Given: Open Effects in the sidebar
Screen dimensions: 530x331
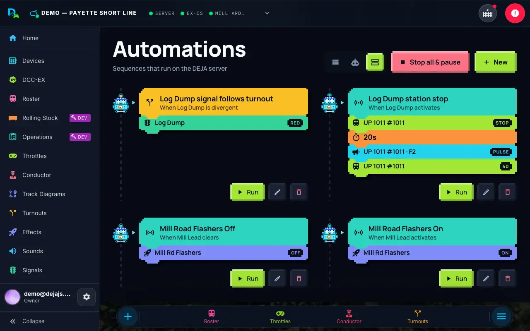Looking at the screenshot, I should pos(50,232).
